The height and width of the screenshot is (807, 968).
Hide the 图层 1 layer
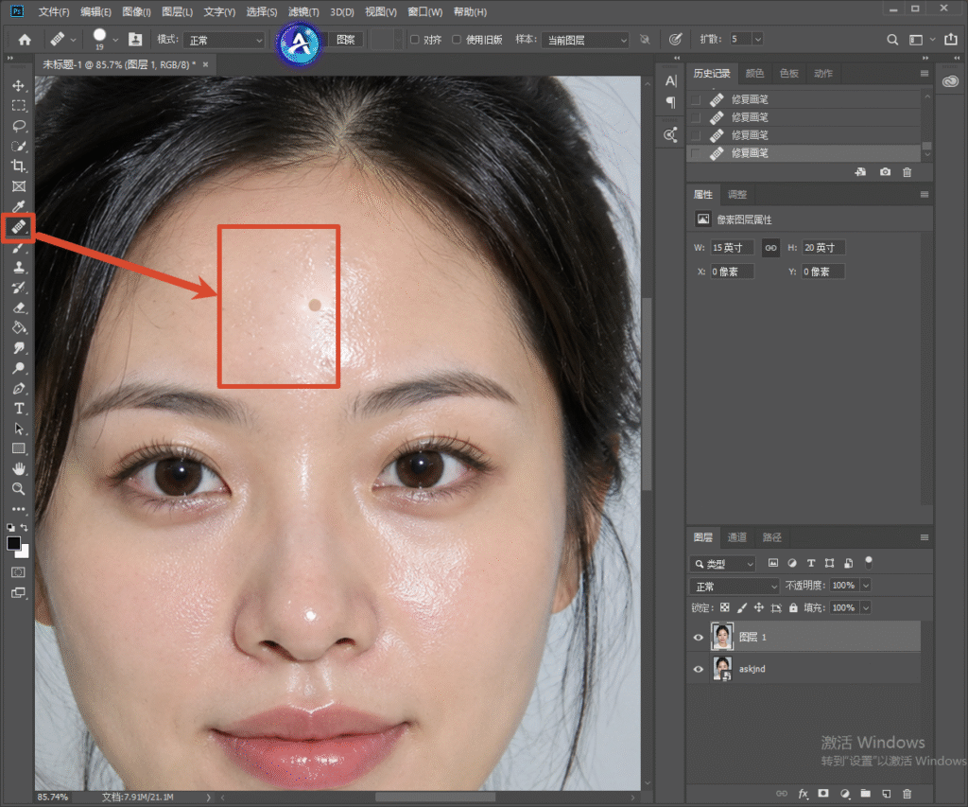[x=699, y=638]
